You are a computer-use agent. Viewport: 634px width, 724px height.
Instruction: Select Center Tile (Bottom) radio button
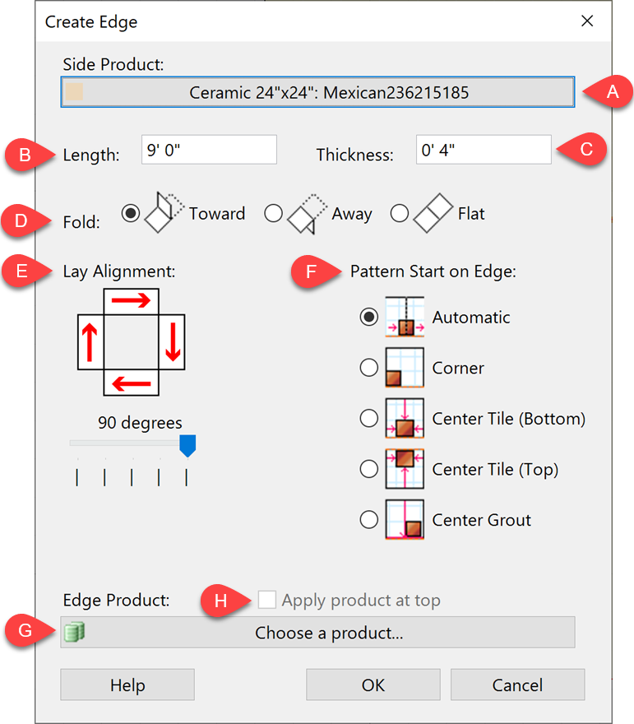pos(368,418)
